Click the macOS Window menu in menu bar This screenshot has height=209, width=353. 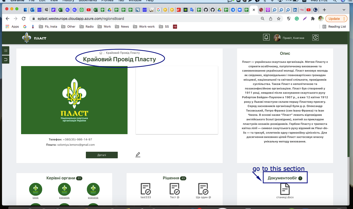(x=135, y=1)
